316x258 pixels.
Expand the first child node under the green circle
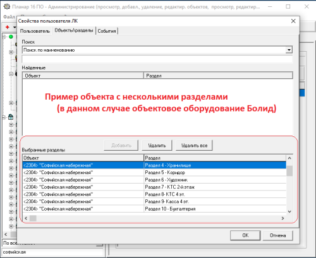coord(11,52)
